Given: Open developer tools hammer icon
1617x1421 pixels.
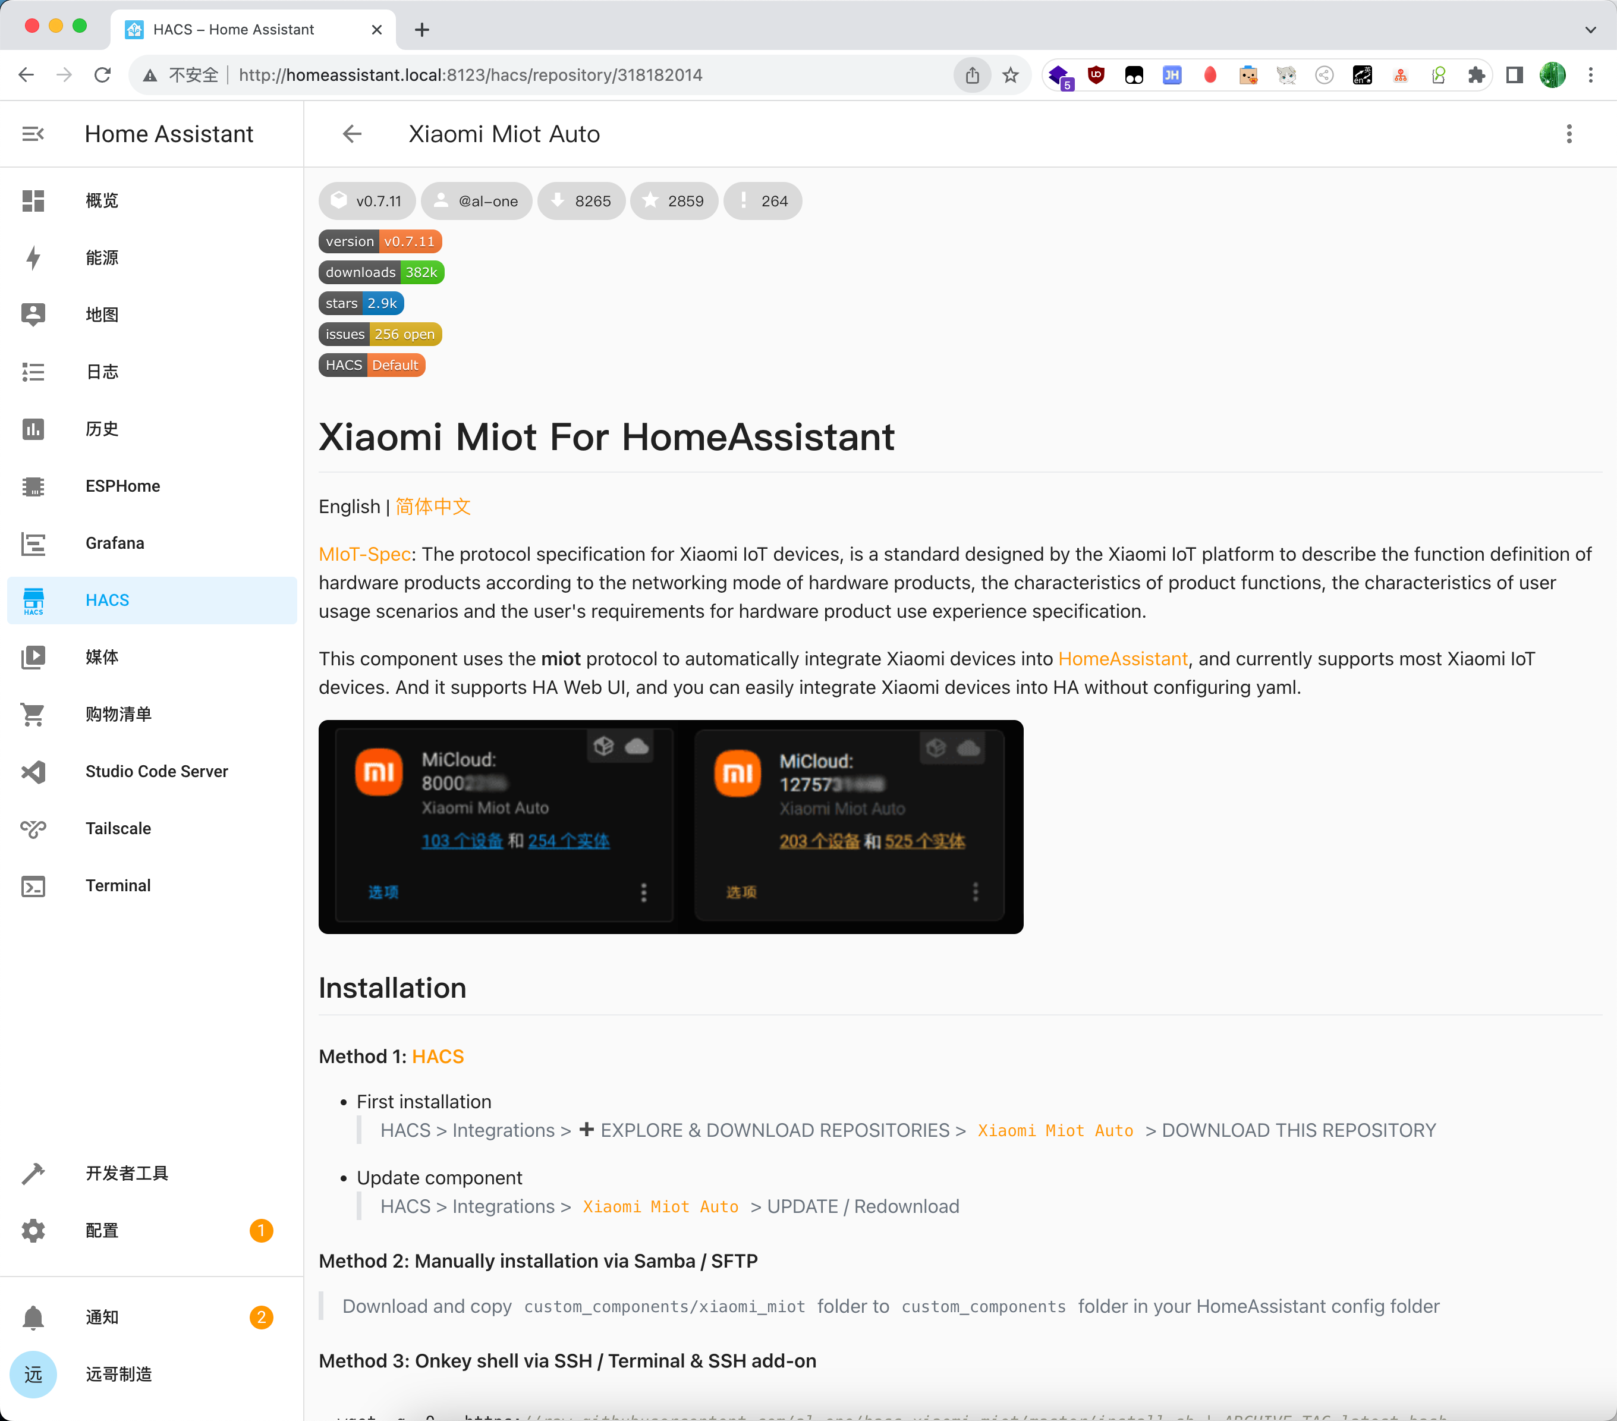Looking at the screenshot, I should [33, 1173].
